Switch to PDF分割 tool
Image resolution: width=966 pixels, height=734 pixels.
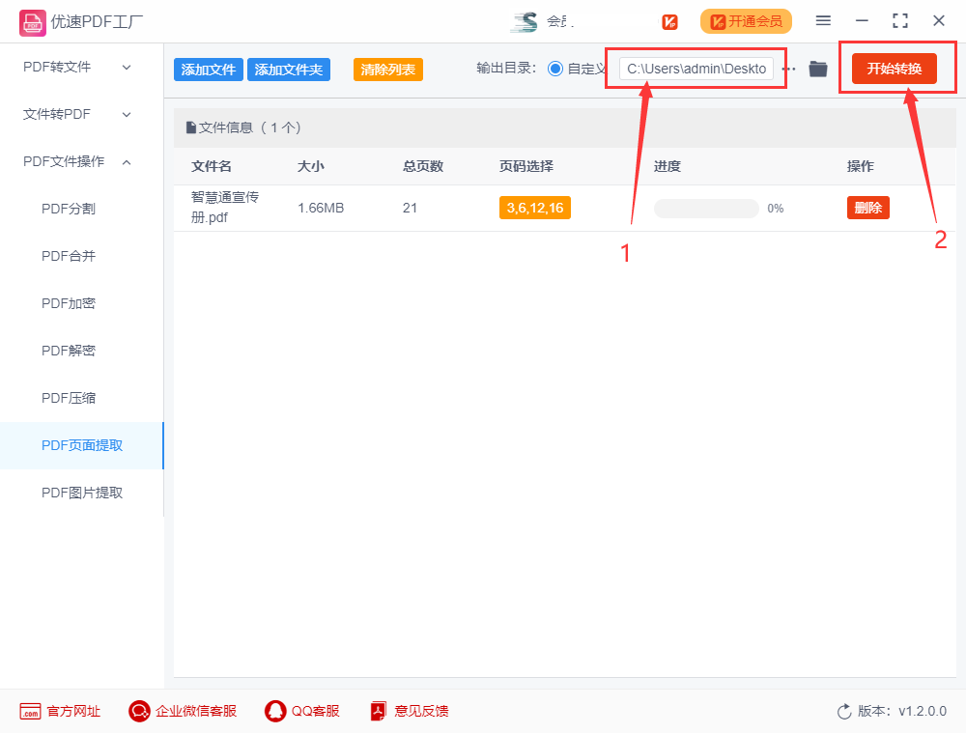[x=67, y=208]
